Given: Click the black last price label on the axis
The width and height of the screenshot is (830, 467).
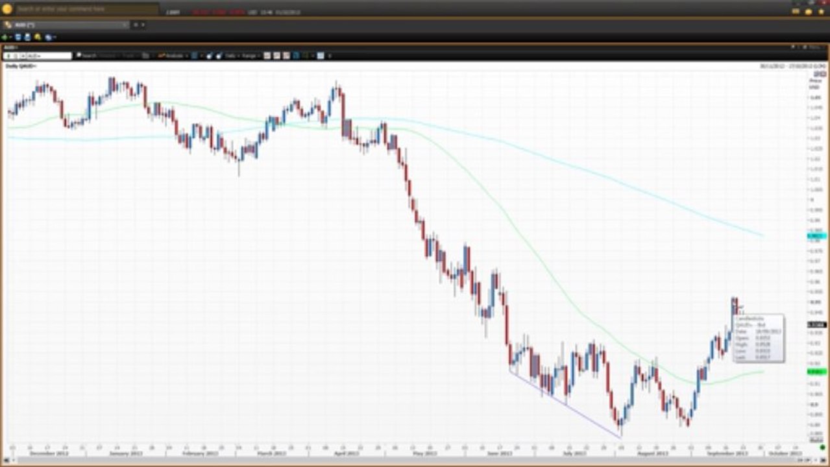Looking at the screenshot, I should [x=816, y=324].
